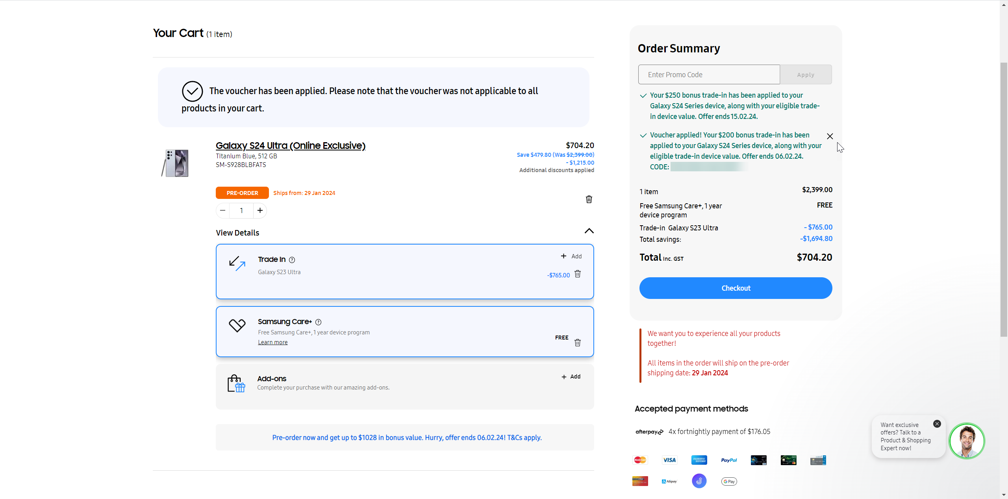This screenshot has width=1008, height=499.
Task: Click the Afterpay logo
Action: click(x=649, y=432)
